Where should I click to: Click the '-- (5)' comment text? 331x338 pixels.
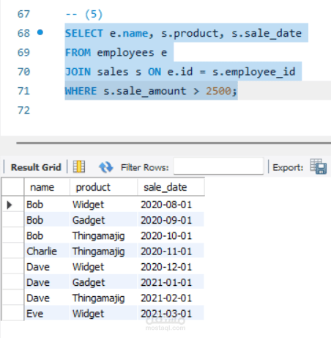[84, 14]
